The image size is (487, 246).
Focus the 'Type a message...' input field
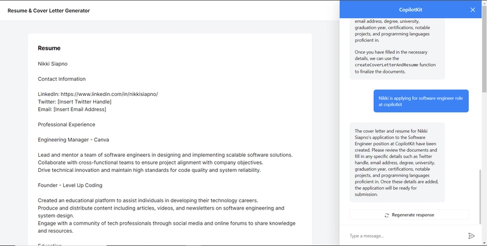pos(407,236)
